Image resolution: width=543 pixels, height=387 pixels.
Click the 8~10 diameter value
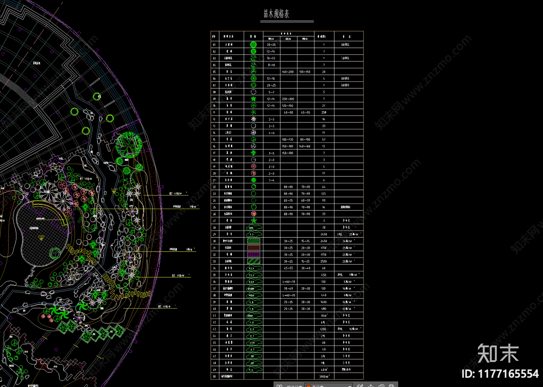(271, 65)
